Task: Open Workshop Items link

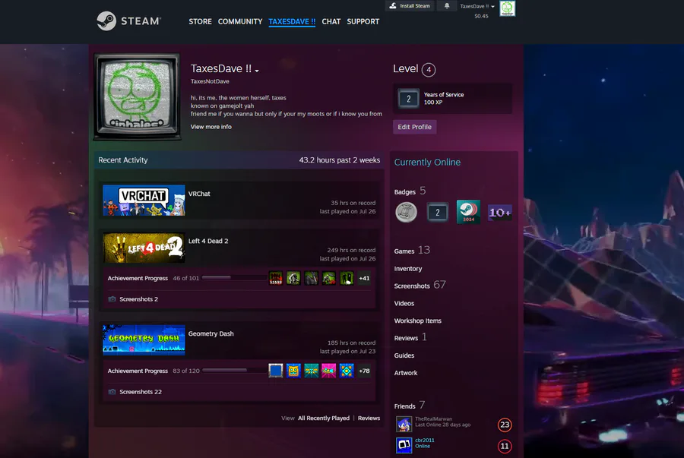Action: pos(417,321)
